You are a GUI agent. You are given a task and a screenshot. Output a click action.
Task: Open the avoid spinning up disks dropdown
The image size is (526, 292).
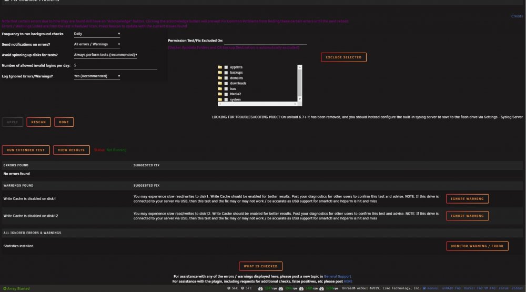click(x=105, y=55)
